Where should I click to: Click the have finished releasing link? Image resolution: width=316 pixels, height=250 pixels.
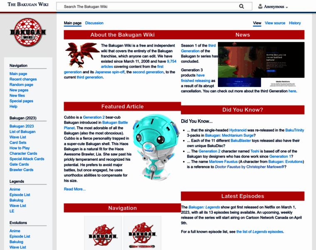195,80
